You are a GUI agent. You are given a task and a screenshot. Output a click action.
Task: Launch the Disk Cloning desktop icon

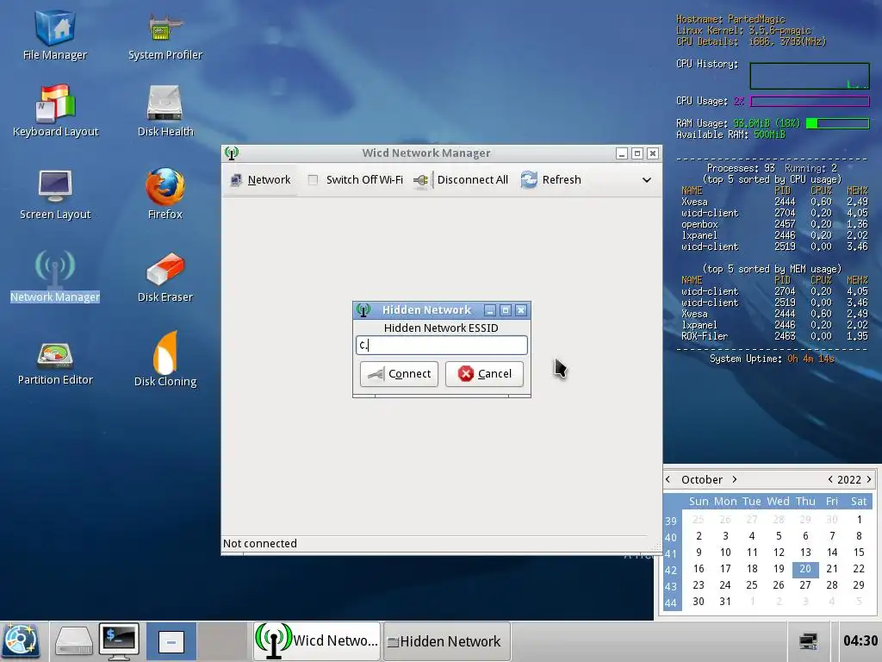pyautogui.click(x=165, y=359)
